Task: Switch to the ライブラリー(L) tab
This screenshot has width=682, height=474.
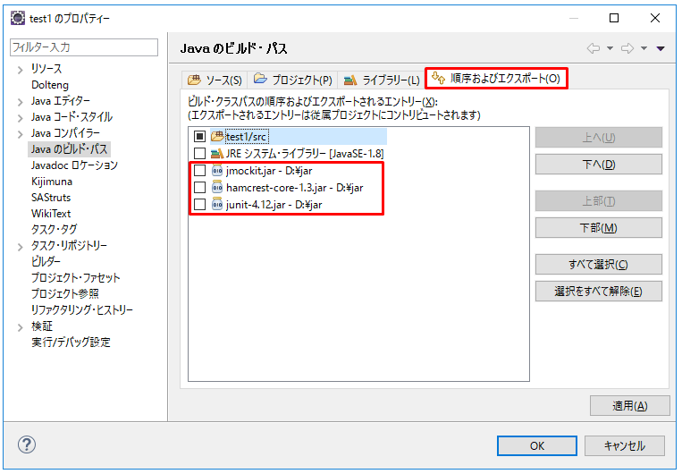Action: [x=382, y=80]
